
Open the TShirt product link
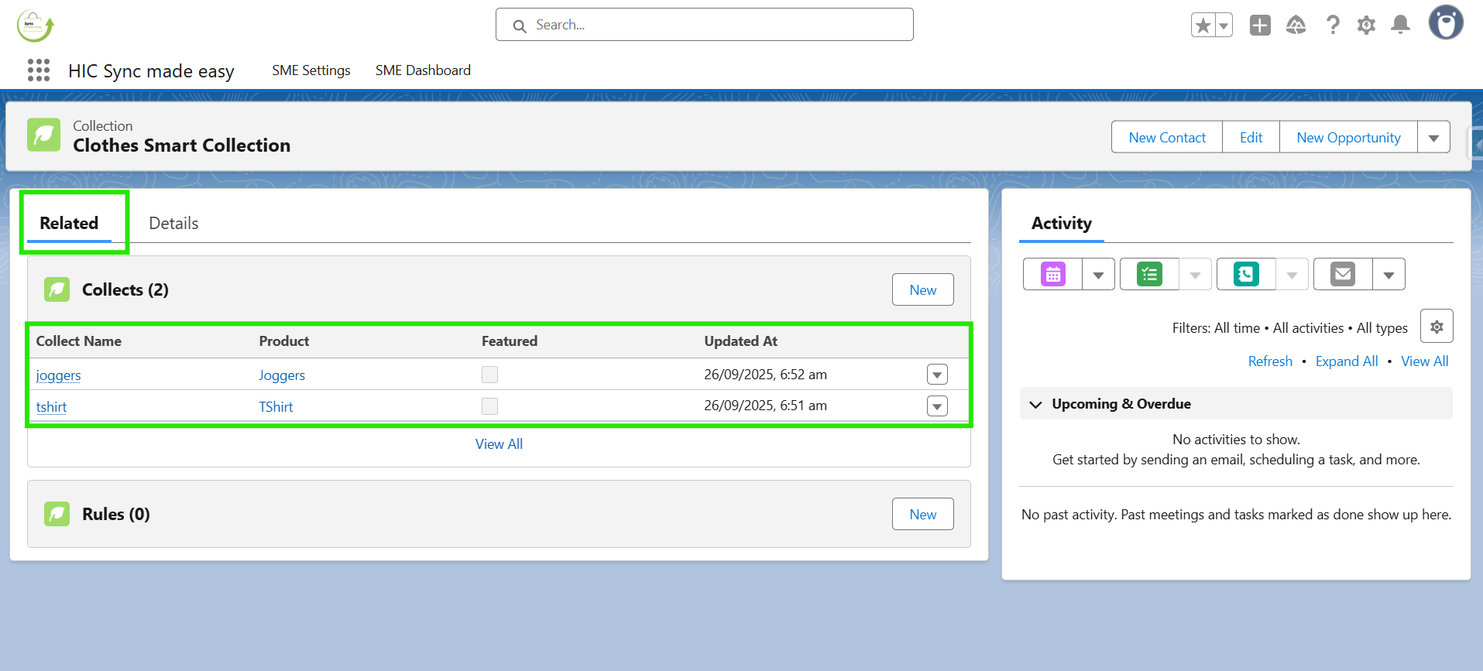[x=276, y=407]
